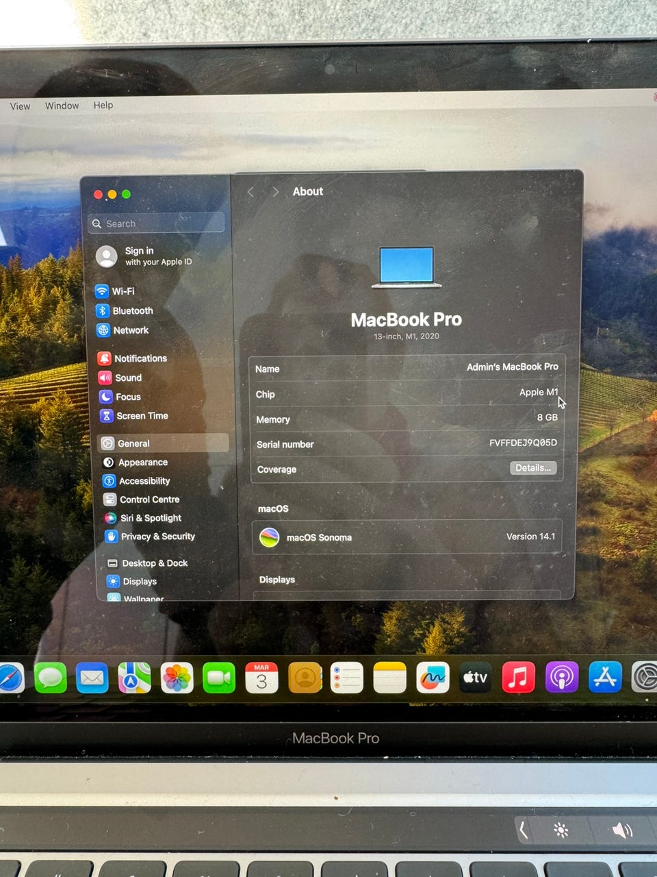
Task: Open Appearance settings
Action: pyautogui.click(x=136, y=462)
